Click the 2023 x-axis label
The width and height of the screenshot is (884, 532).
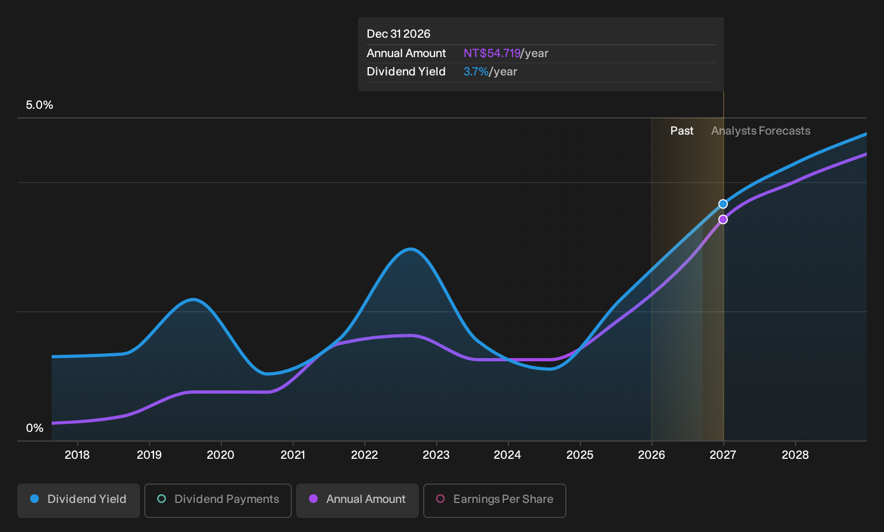(x=436, y=455)
